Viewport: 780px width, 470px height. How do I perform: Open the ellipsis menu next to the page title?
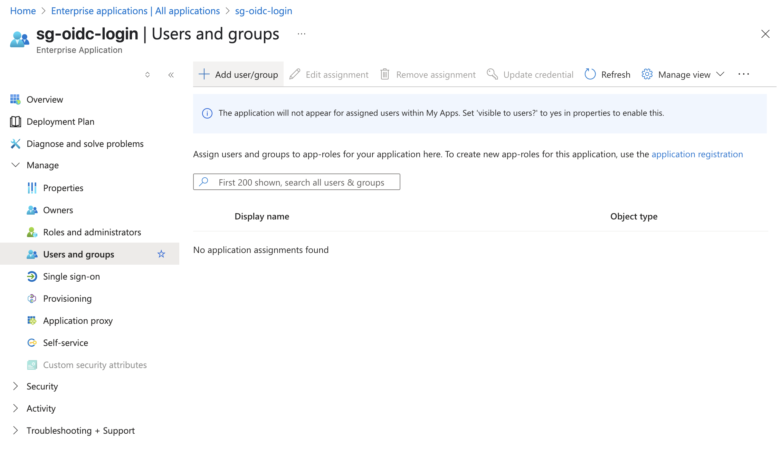[x=301, y=34]
